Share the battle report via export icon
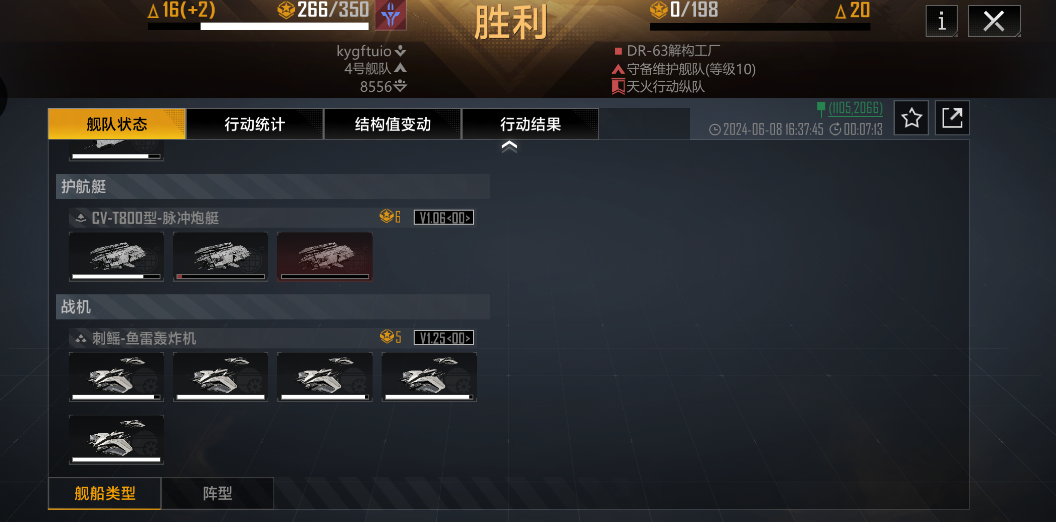Viewport: 1056px width, 522px height. (952, 118)
